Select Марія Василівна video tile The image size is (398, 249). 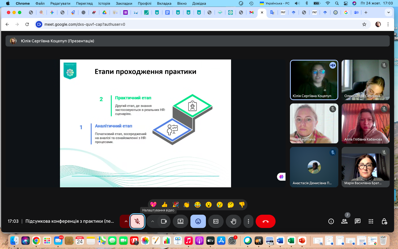point(365,167)
